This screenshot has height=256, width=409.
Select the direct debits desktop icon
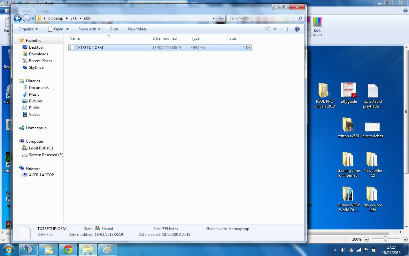pyautogui.click(x=373, y=130)
